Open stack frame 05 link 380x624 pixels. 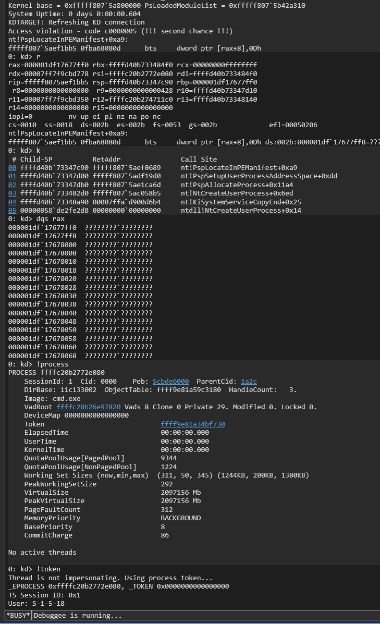(x=13, y=211)
